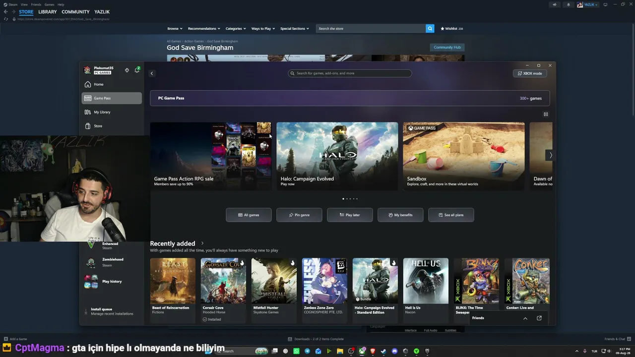Switch Steam to Big Picture mode icon
Viewport: 635px width, 357px height.
coord(605,4)
